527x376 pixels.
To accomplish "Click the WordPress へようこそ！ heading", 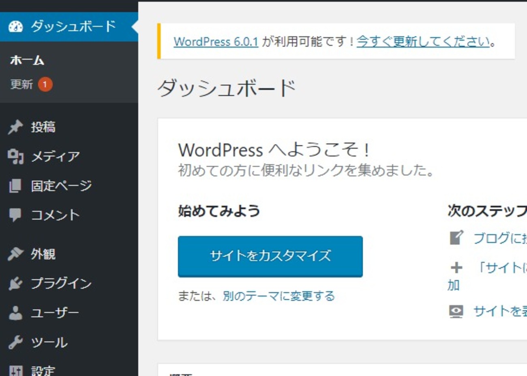I will click(274, 150).
